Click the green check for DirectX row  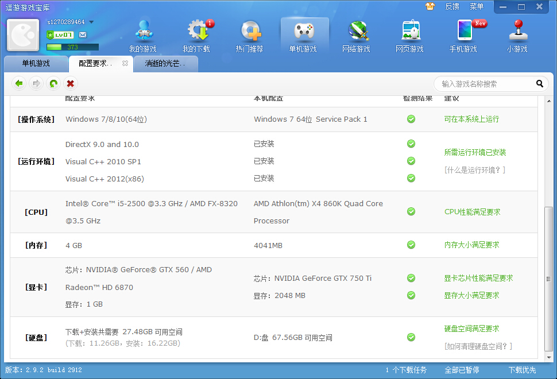(x=411, y=144)
